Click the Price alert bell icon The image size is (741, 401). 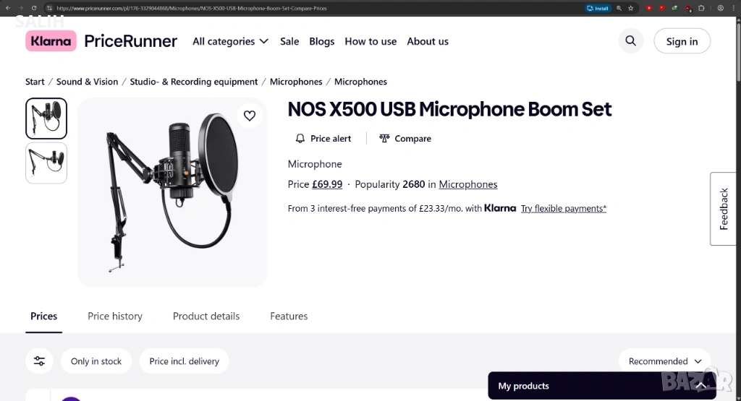pos(300,139)
